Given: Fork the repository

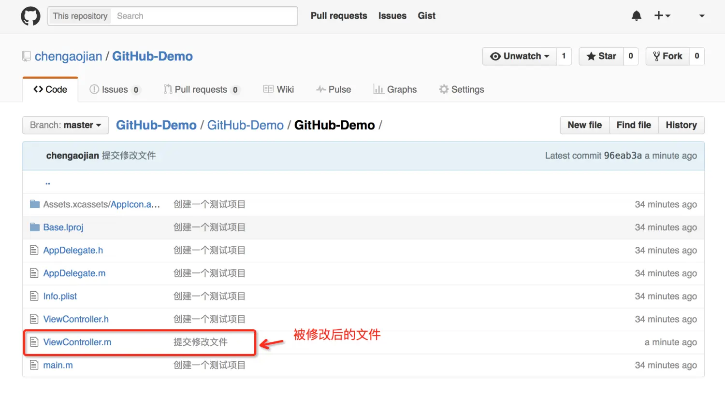Looking at the screenshot, I should [667, 56].
